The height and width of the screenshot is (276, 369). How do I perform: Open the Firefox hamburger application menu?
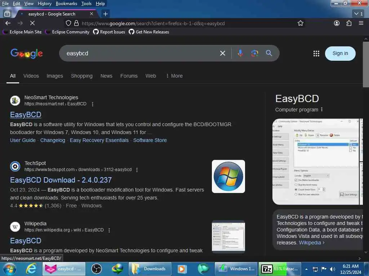tap(361, 23)
